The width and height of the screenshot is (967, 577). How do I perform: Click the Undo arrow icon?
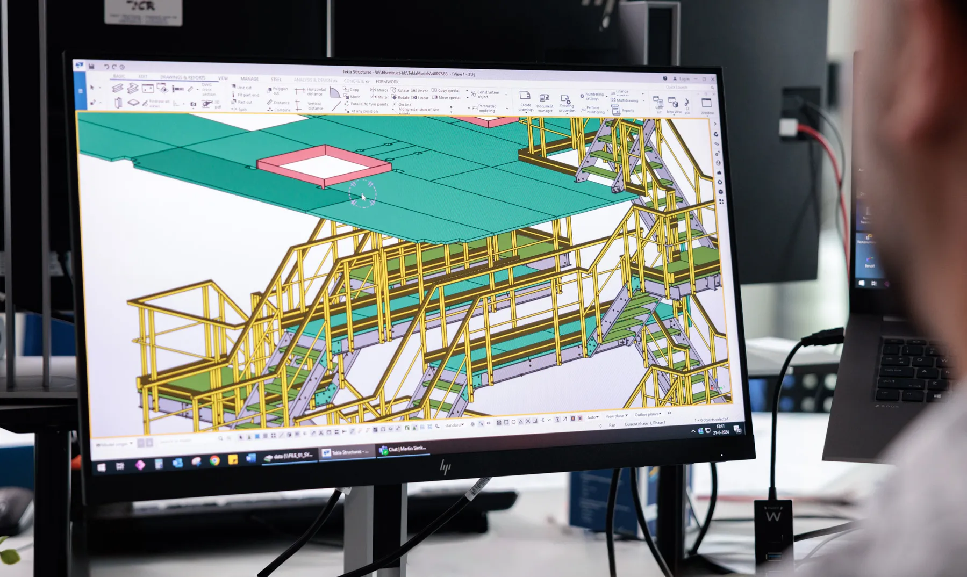106,67
